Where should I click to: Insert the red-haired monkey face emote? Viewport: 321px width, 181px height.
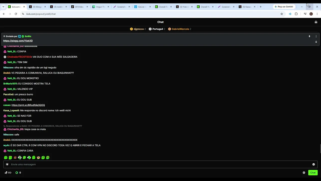click(38, 158)
